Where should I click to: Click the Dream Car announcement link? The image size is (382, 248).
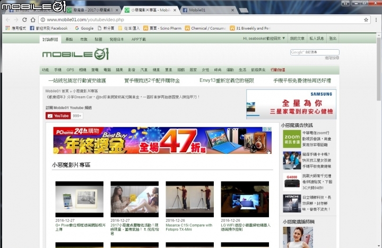[x=123, y=97]
